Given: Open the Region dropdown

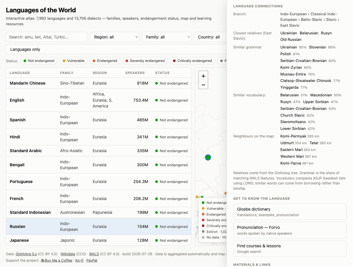Looking at the screenshot, I should tap(114, 37).
